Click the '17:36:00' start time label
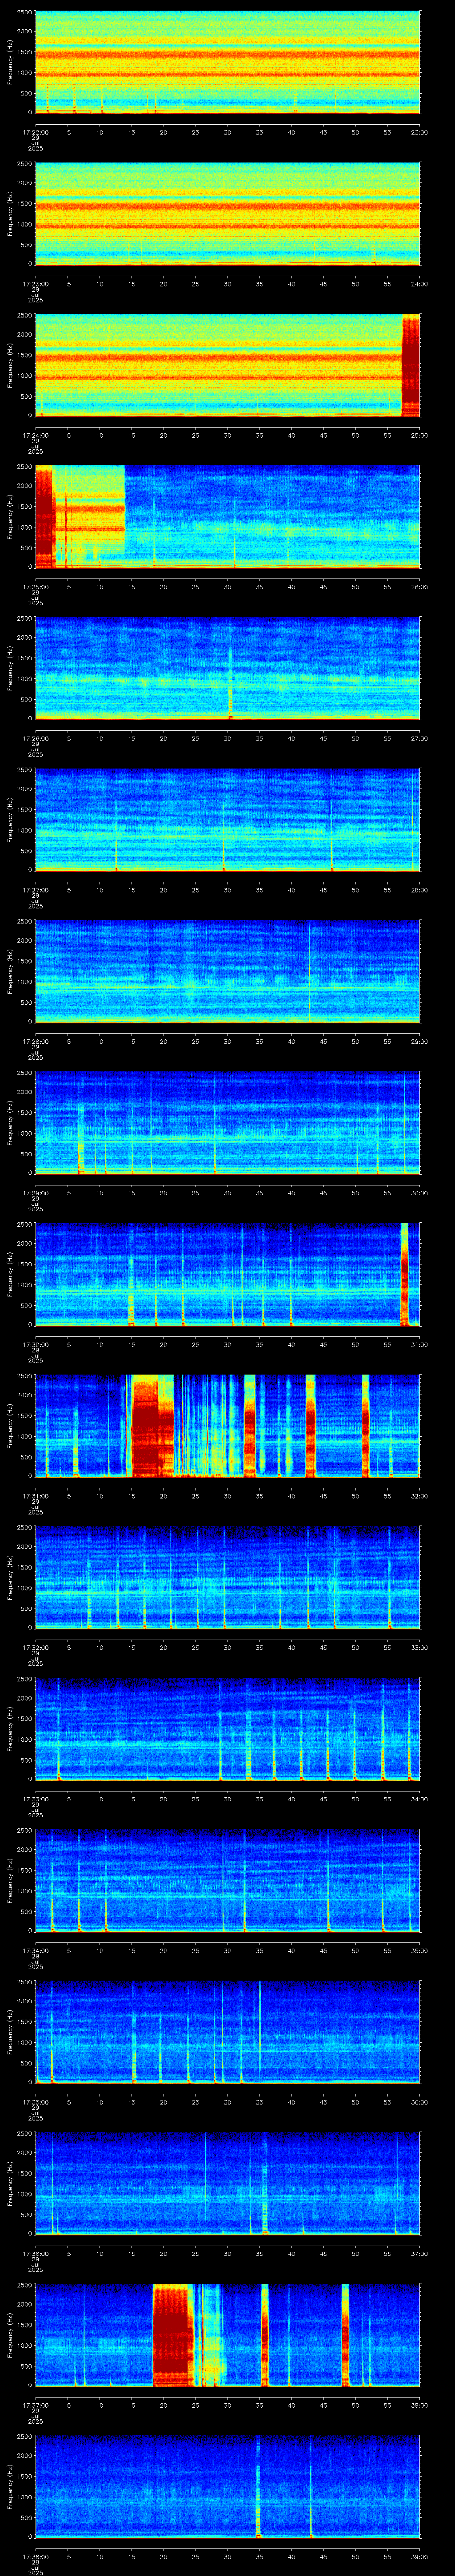This screenshot has width=455, height=2576. coord(35,2253)
